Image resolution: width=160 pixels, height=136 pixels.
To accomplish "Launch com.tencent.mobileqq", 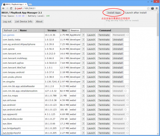I will (91, 58).
